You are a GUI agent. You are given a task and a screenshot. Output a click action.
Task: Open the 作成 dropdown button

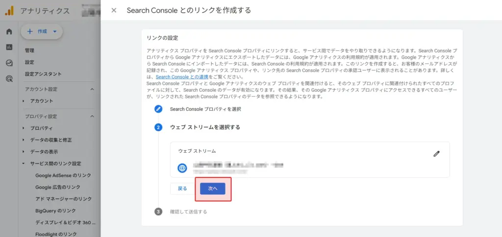coord(42,31)
